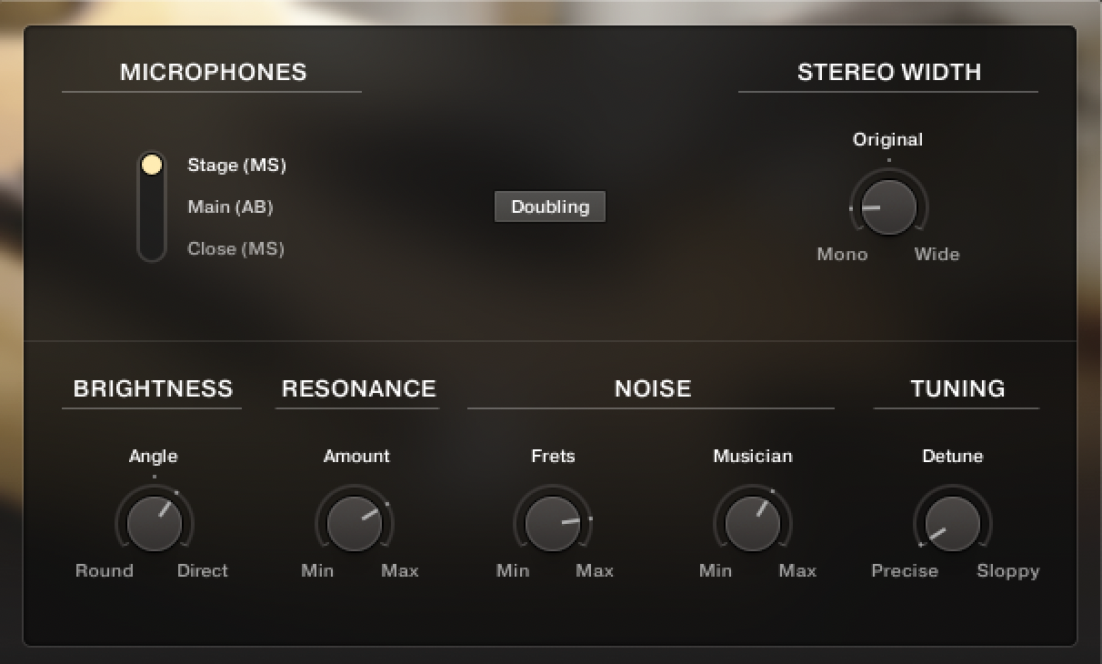Click the Original label above the width knob

coord(887,139)
